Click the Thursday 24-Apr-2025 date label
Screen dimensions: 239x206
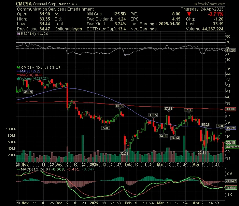pos(202,9)
